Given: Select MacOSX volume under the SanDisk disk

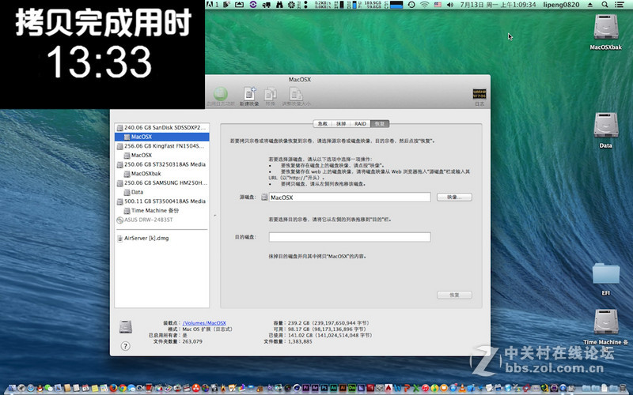Looking at the screenshot, I should tap(162, 137).
